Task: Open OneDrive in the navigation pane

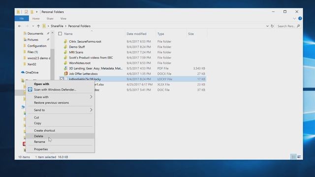Action: 31,72
